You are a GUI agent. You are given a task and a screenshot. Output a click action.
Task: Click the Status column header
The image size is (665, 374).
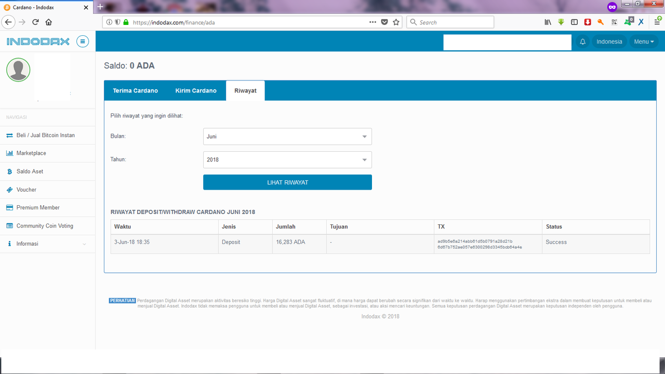[x=596, y=227]
